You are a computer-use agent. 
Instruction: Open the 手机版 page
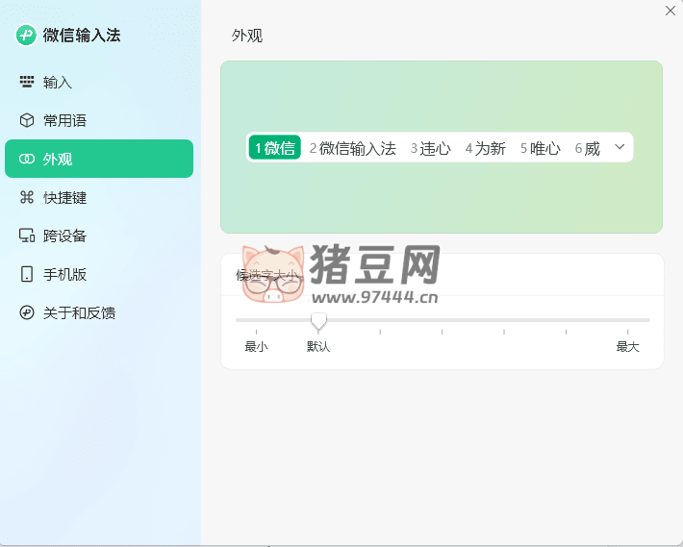tap(99, 274)
